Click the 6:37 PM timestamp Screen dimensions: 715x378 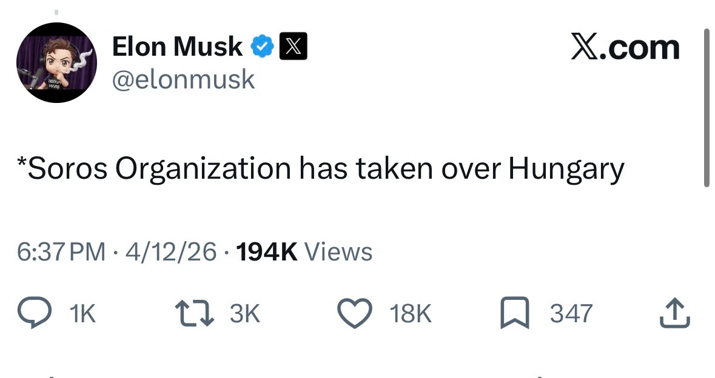point(61,251)
